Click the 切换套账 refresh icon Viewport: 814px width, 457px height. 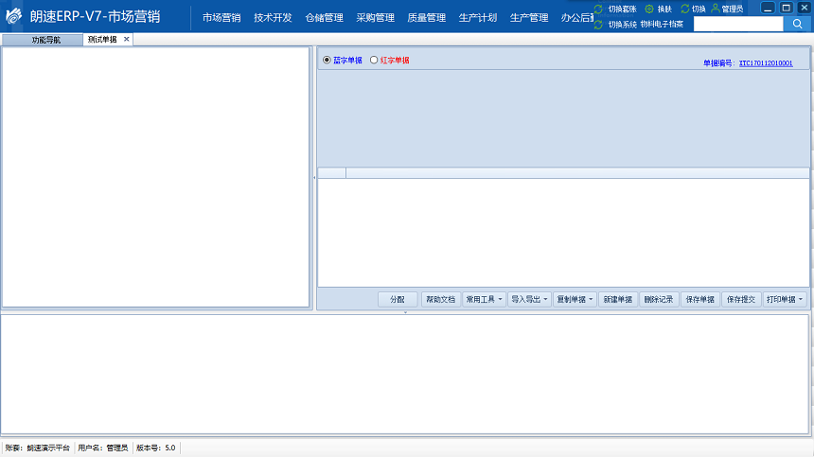pos(598,9)
